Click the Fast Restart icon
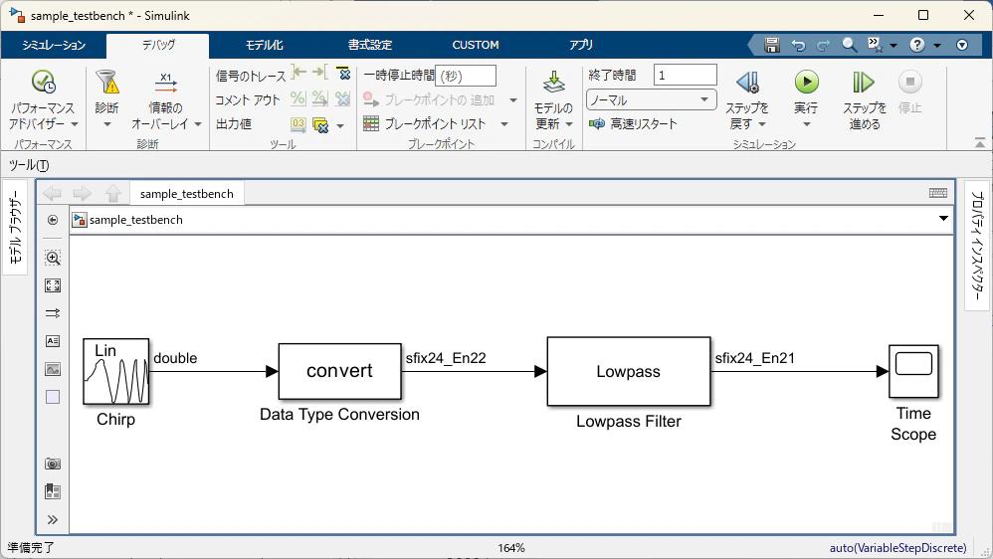Image resolution: width=993 pixels, height=559 pixels. (597, 123)
